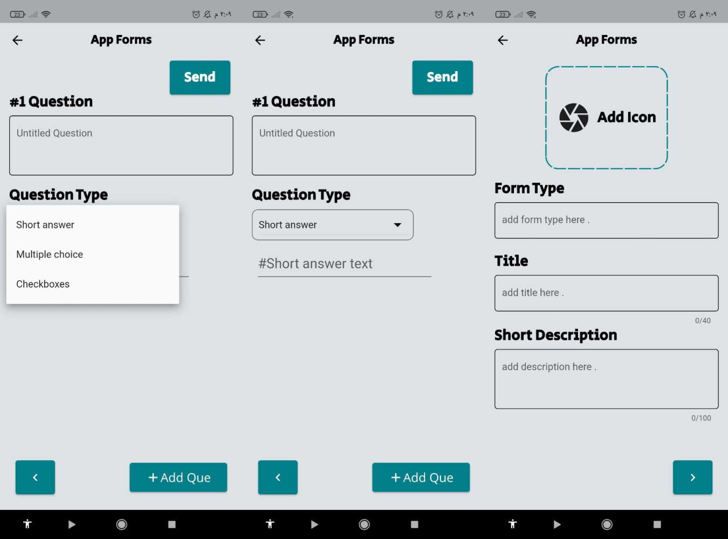Tap the right chevron navigation button on third screen
Viewport: 728px width, 539px height.
pyautogui.click(x=692, y=477)
